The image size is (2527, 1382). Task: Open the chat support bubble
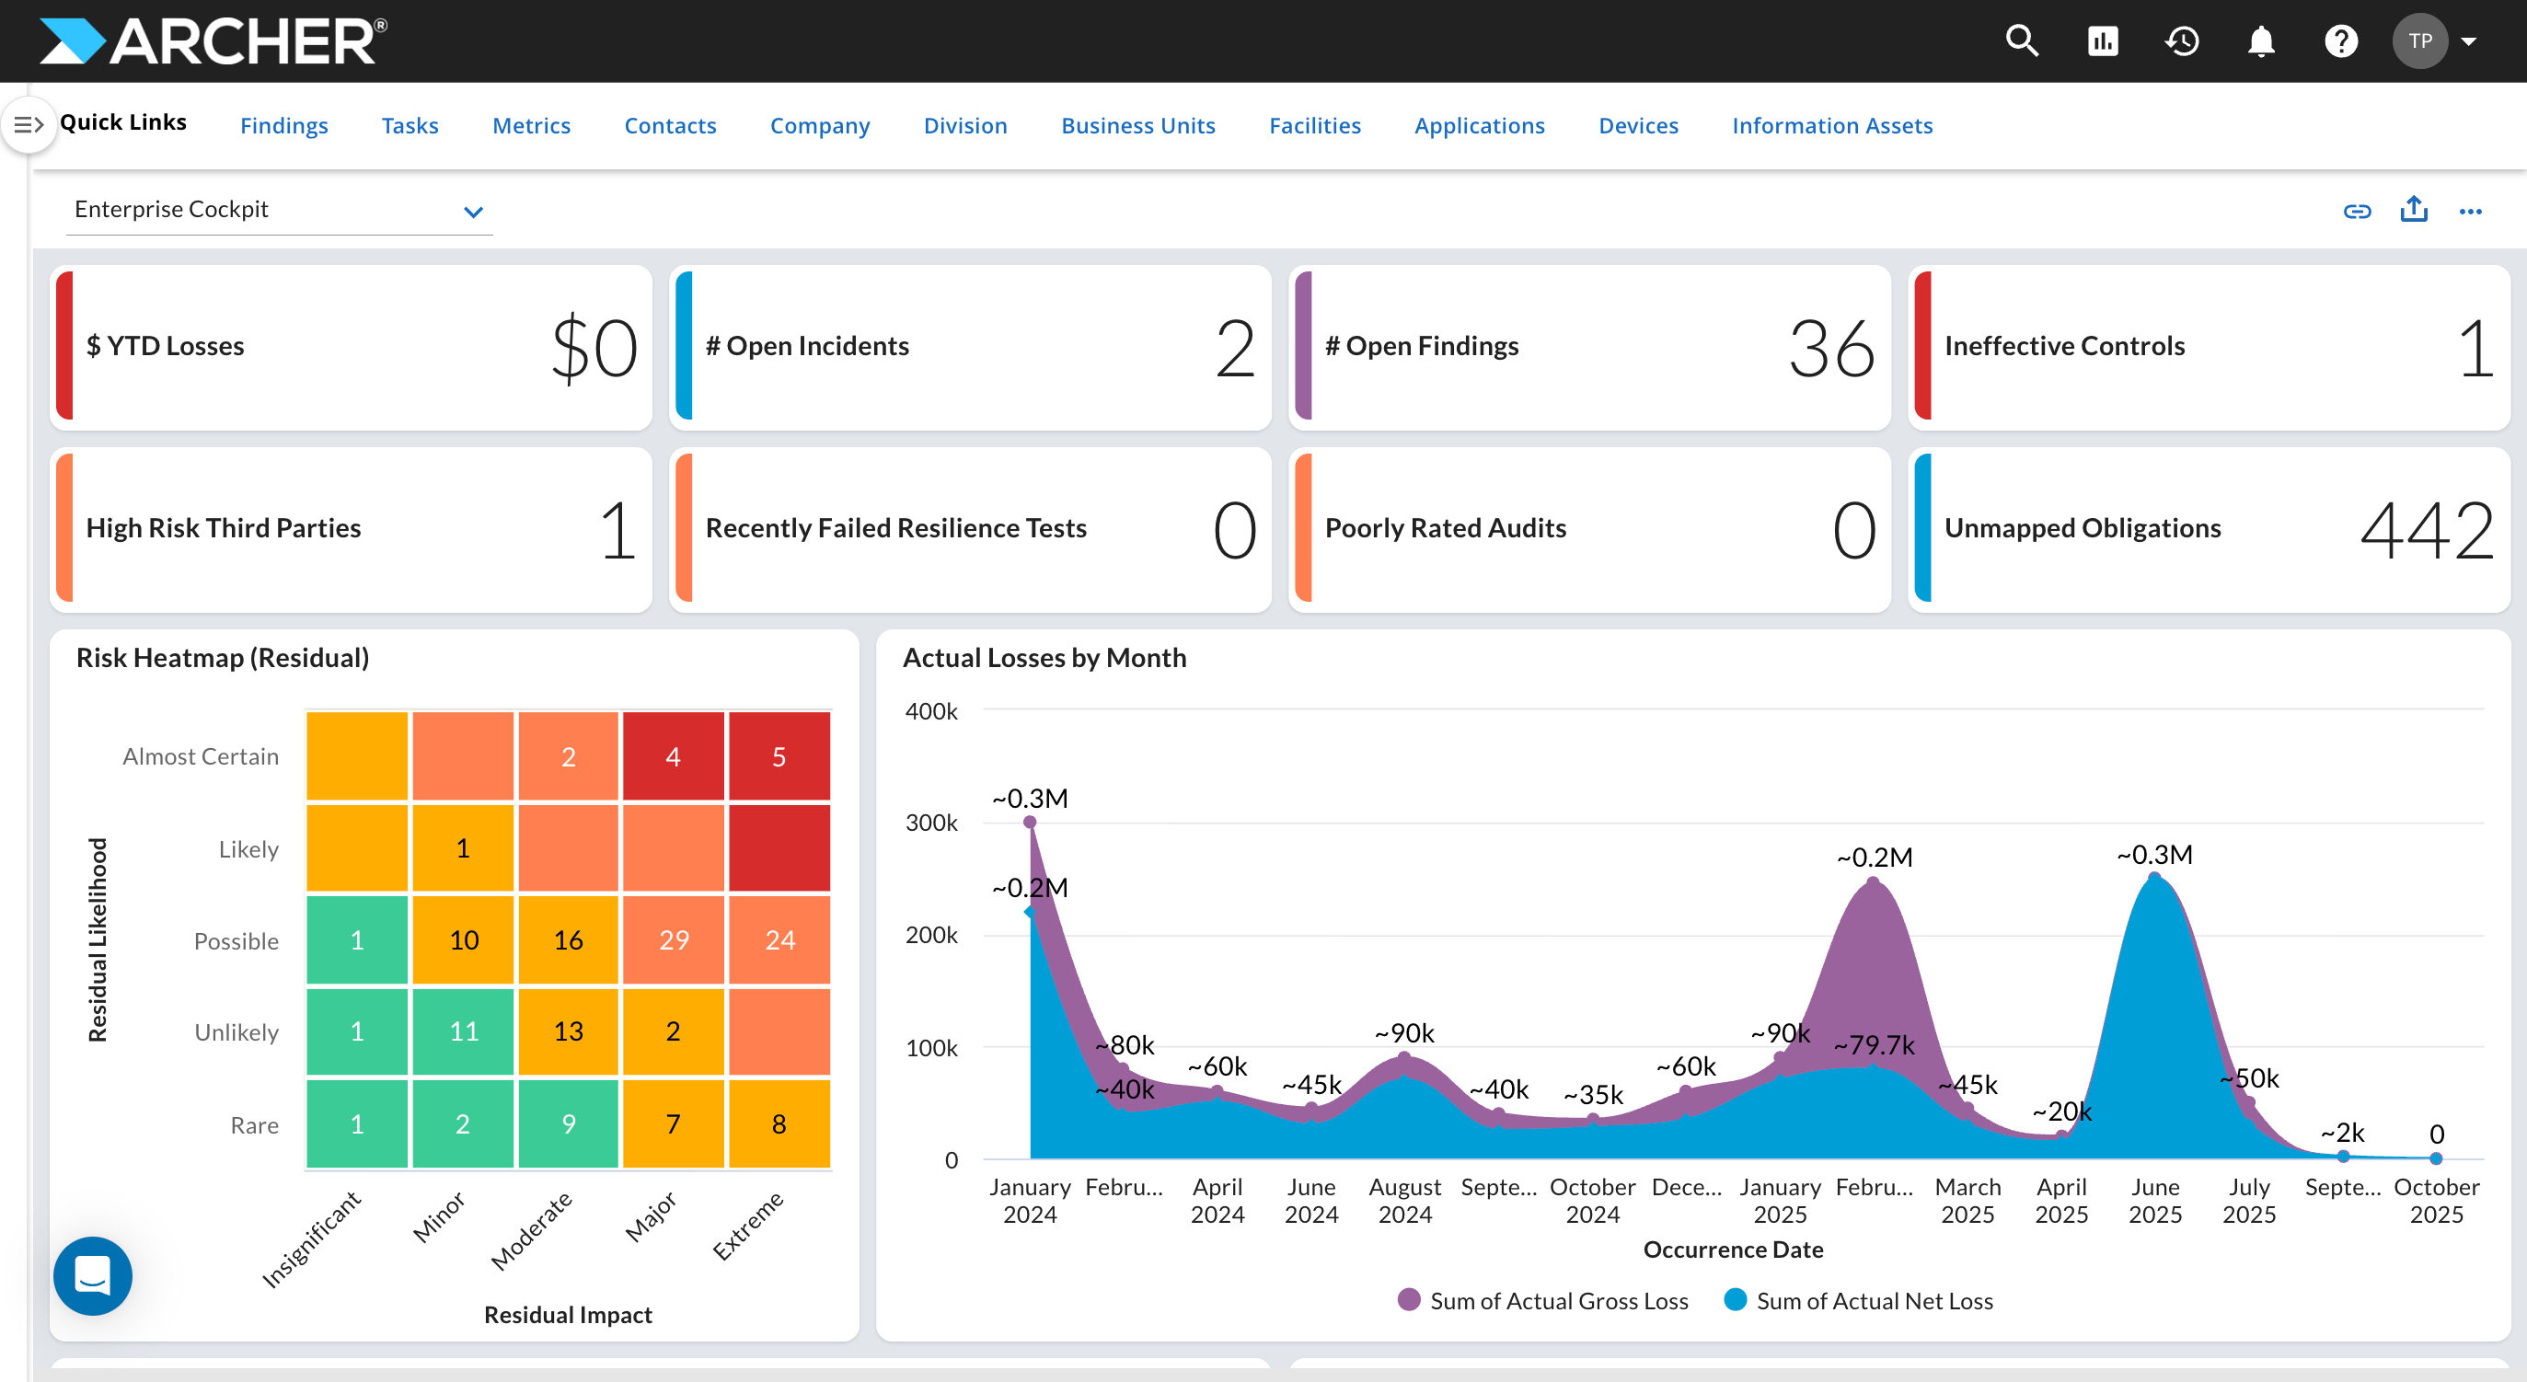coord(92,1275)
